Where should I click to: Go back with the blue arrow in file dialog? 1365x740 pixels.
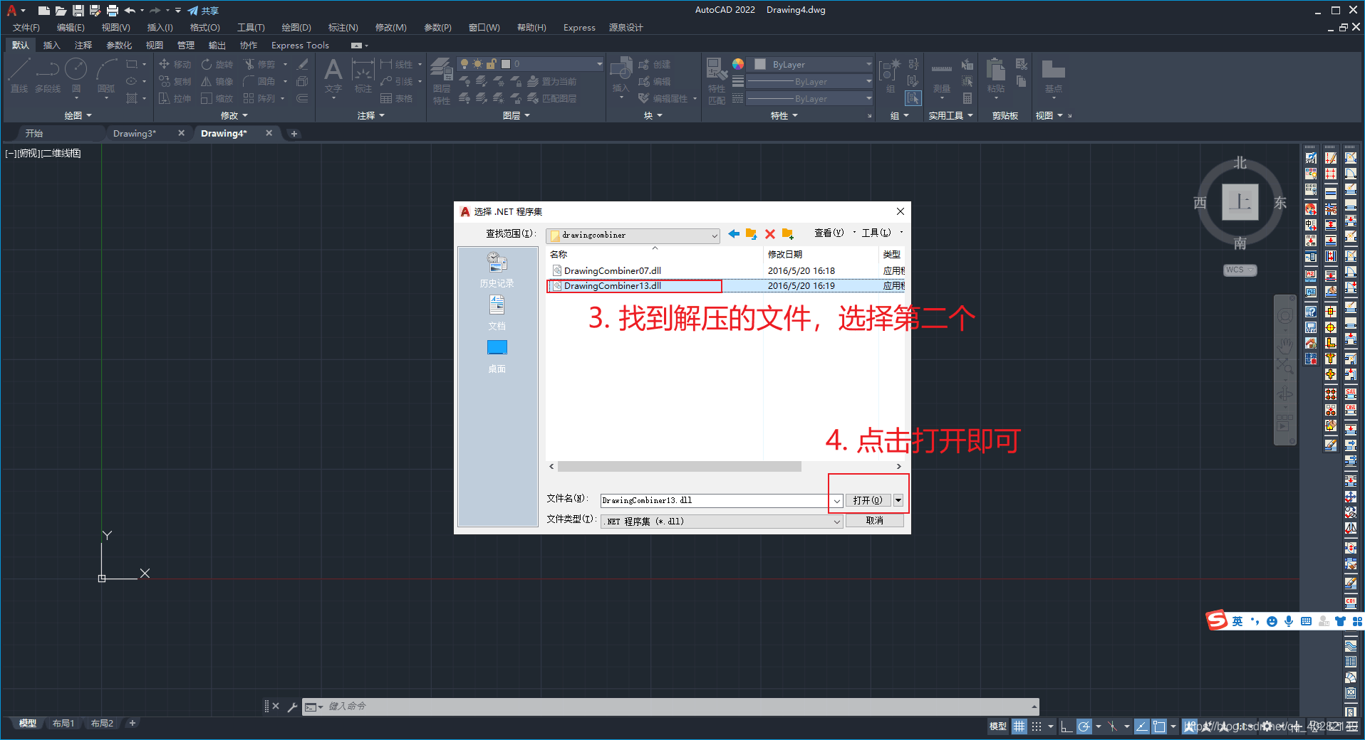click(734, 233)
